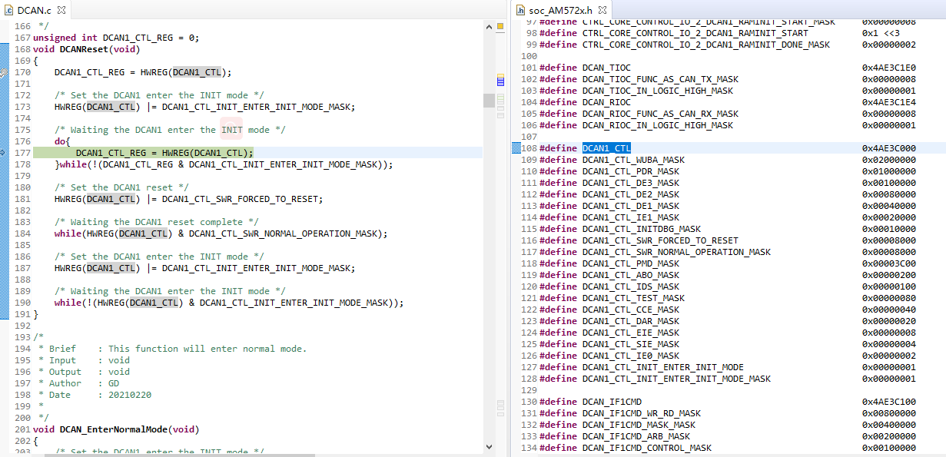This screenshot has height=457, width=946.
Task: Click the address value 0x4AE3C000
Action: [x=889, y=147]
